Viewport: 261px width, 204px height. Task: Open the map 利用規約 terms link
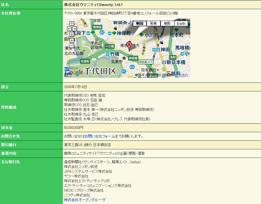182,75
